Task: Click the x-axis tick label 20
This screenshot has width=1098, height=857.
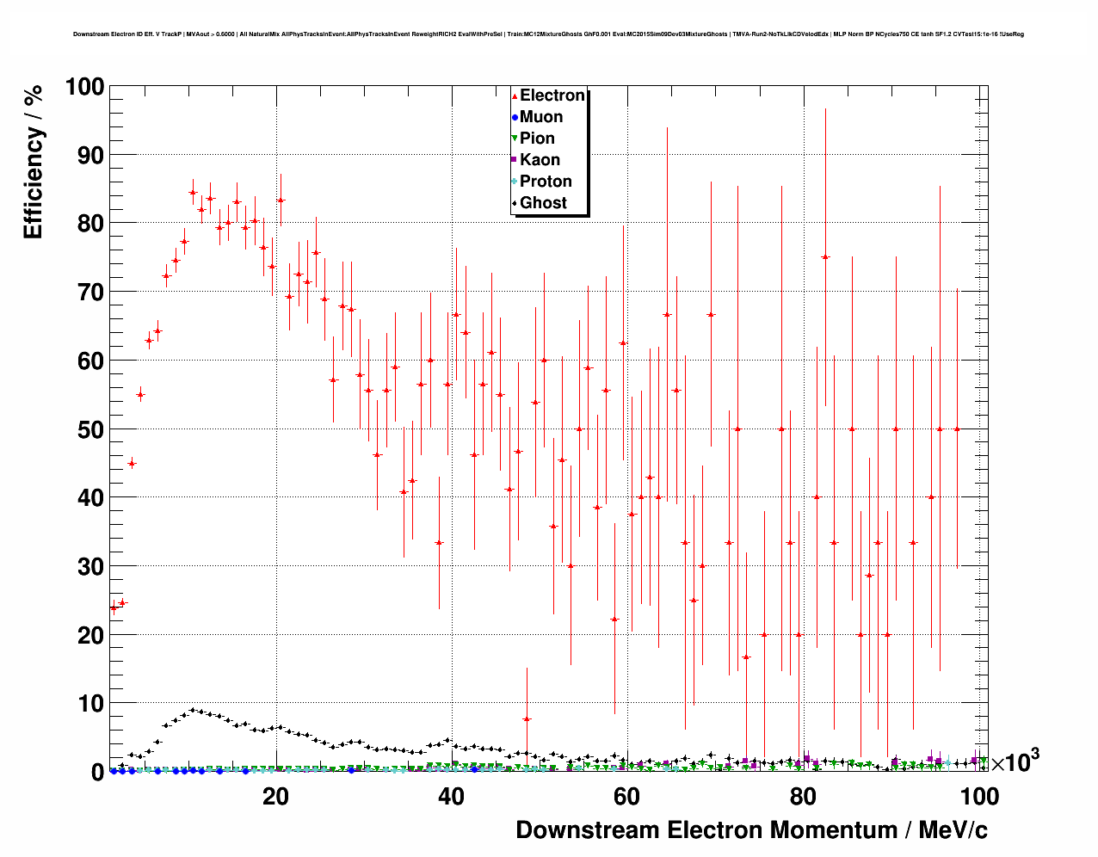Action: 275,798
